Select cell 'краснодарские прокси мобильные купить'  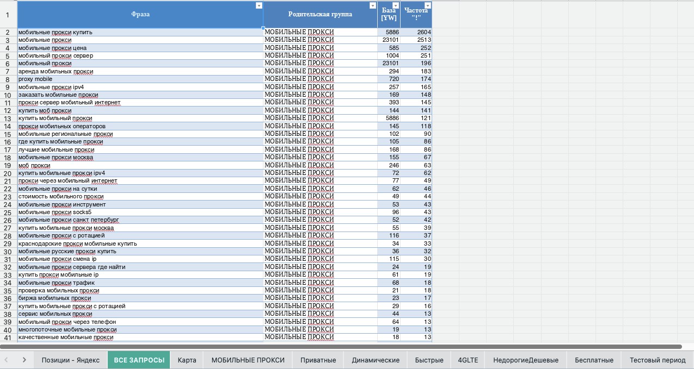[x=140, y=243]
